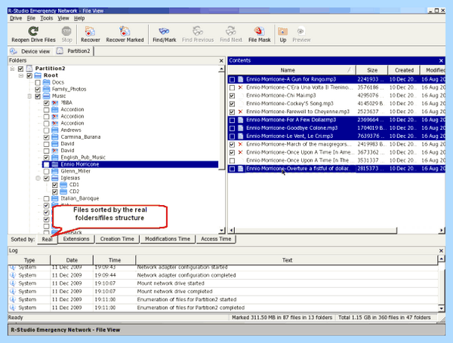Viewport: 453px width, 343px height.
Task: Click the Created column header
Action: pyautogui.click(x=404, y=70)
